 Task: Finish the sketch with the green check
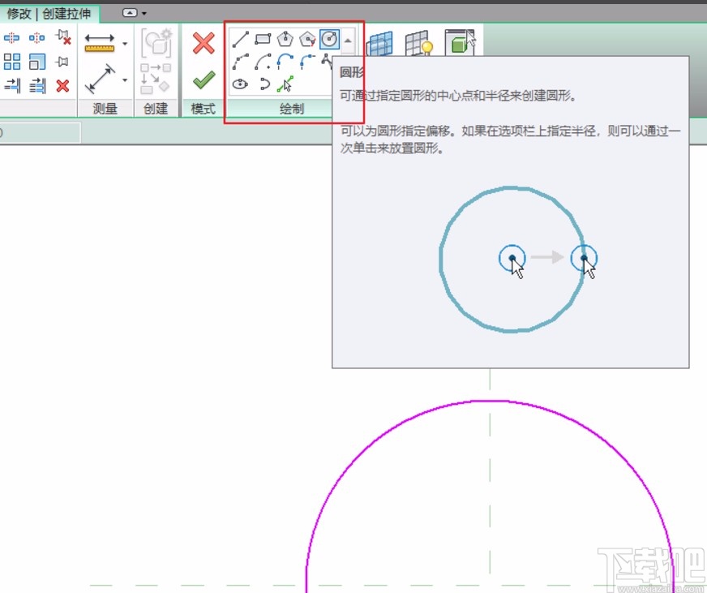203,80
